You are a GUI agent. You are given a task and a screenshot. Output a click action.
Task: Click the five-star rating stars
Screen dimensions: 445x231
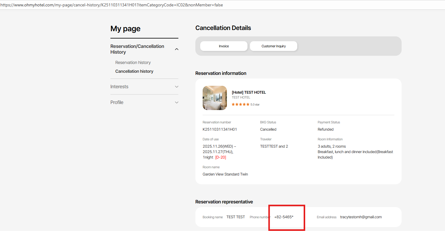pyautogui.click(x=241, y=104)
